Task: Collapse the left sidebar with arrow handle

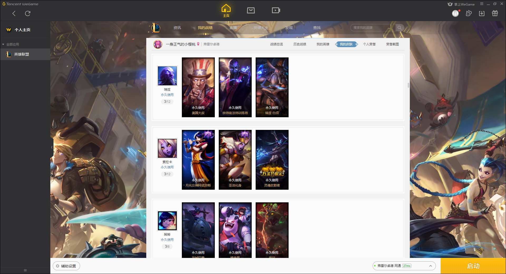Action: click(52, 147)
